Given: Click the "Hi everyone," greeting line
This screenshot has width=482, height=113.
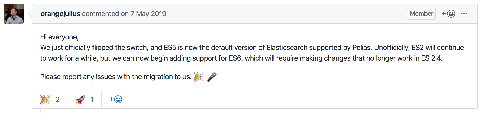Looking at the screenshot, I should coord(59,37).
